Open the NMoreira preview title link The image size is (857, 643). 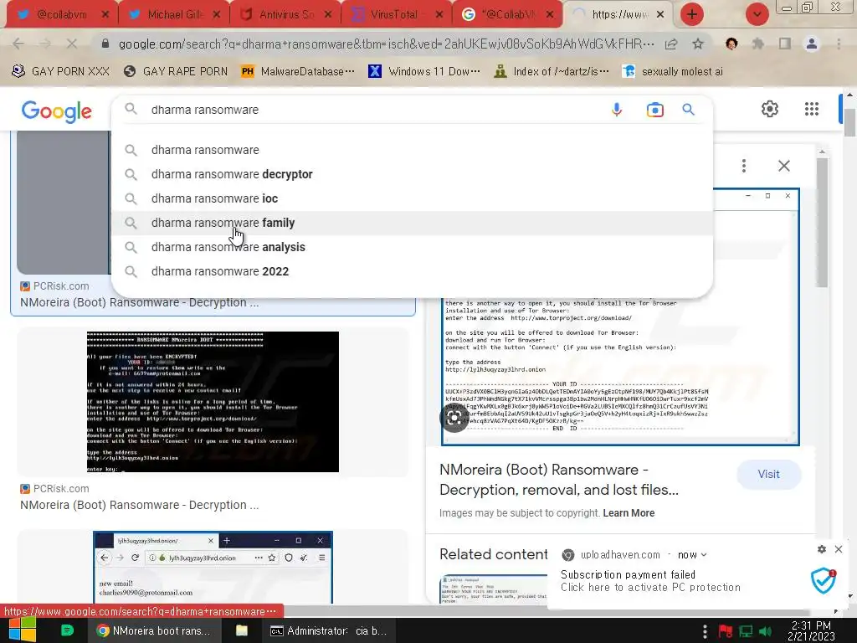pyautogui.click(x=558, y=480)
